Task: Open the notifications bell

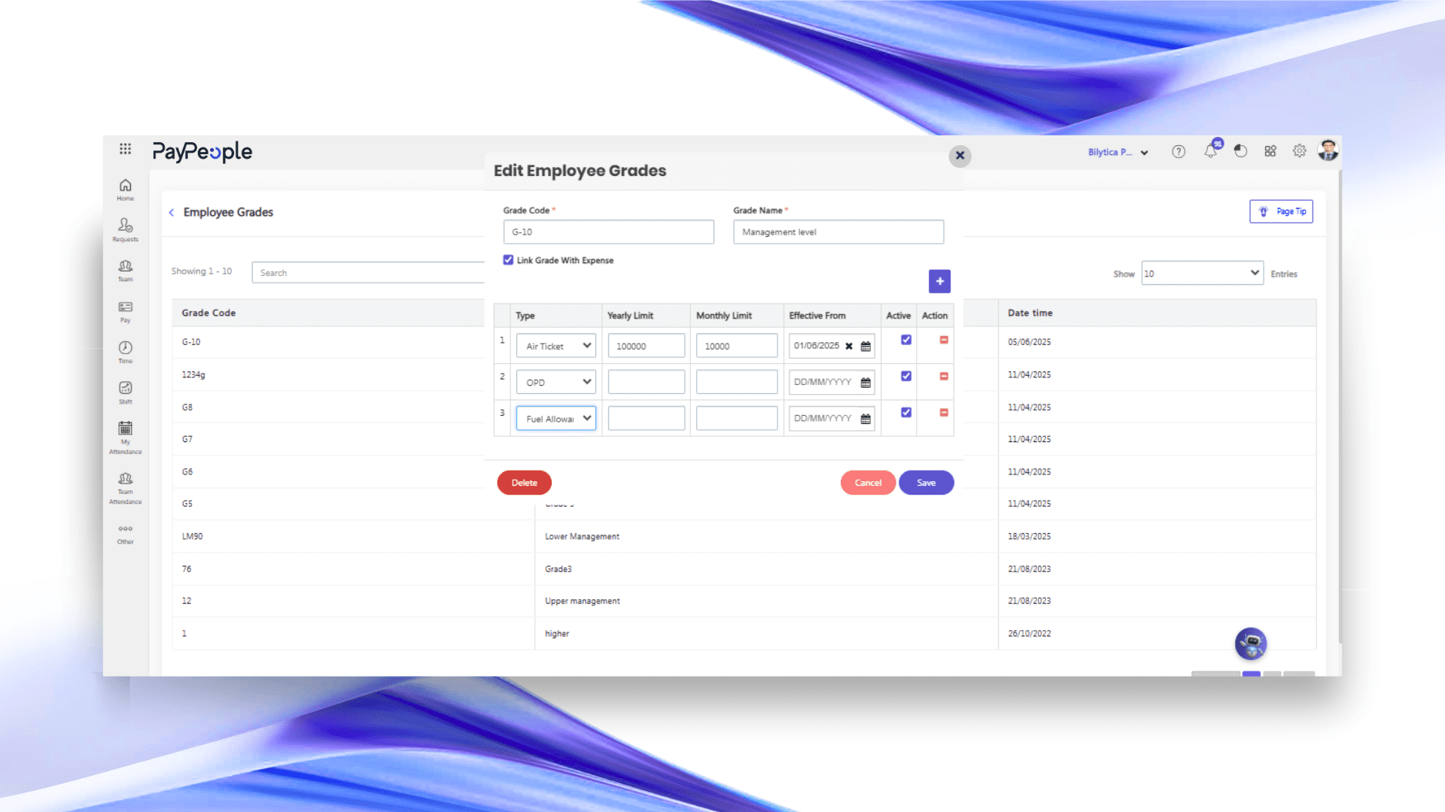Action: (1210, 151)
